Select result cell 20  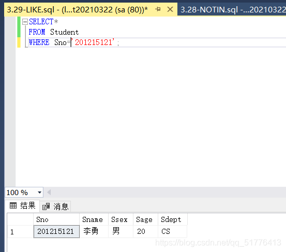coord(145,231)
